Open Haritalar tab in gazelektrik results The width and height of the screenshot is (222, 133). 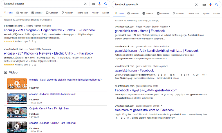(178, 13)
